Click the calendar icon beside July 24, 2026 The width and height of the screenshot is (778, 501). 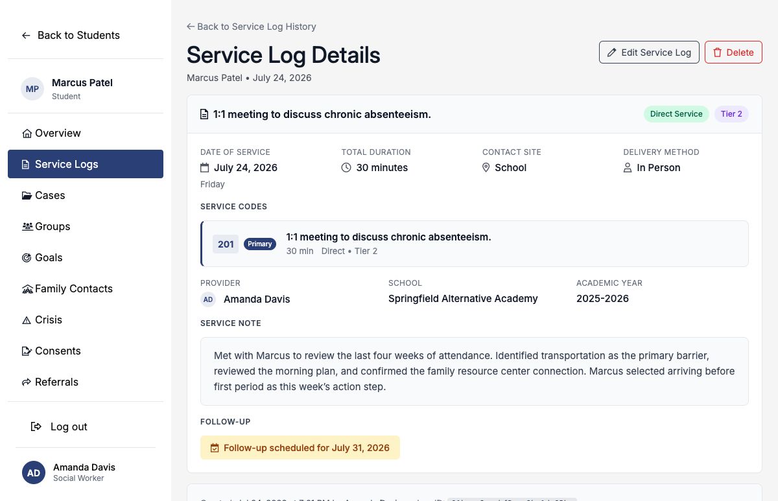tap(205, 168)
